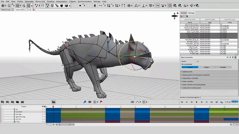Step to the next frame
The width and height of the screenshot is (239, 134).
pyautogui.click(x=202, y=102)
